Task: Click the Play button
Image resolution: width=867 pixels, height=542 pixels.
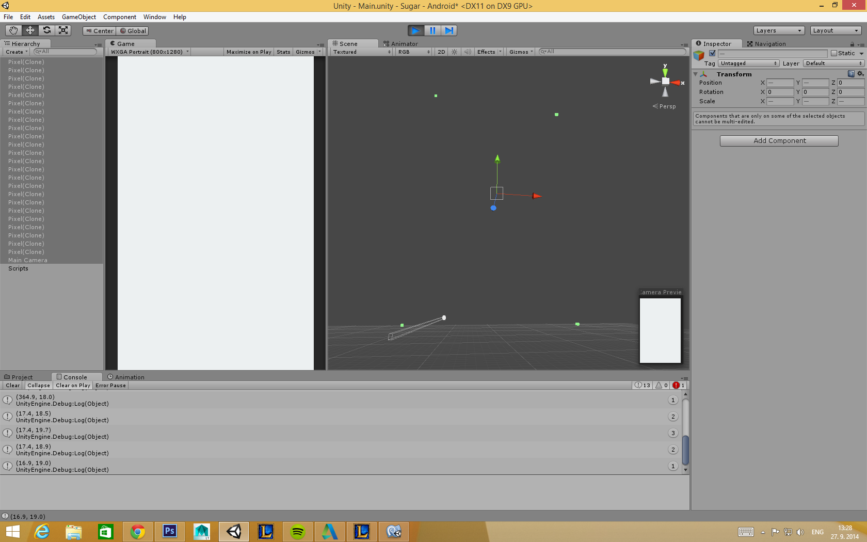Action: (x=416, y=30)
